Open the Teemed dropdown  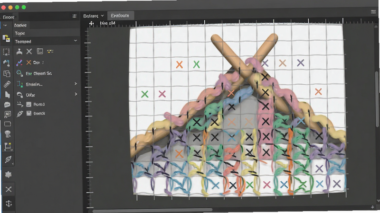click(x=46, y=42)
